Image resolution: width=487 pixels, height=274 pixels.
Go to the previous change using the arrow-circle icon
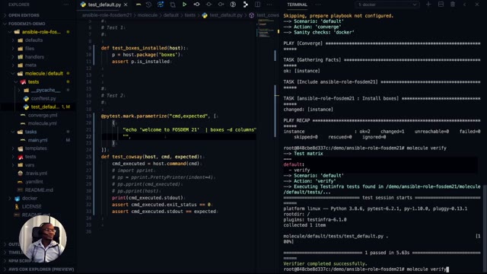196,5
